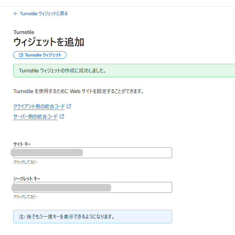Click the Turnstile website setup description text

pos(79,91)
